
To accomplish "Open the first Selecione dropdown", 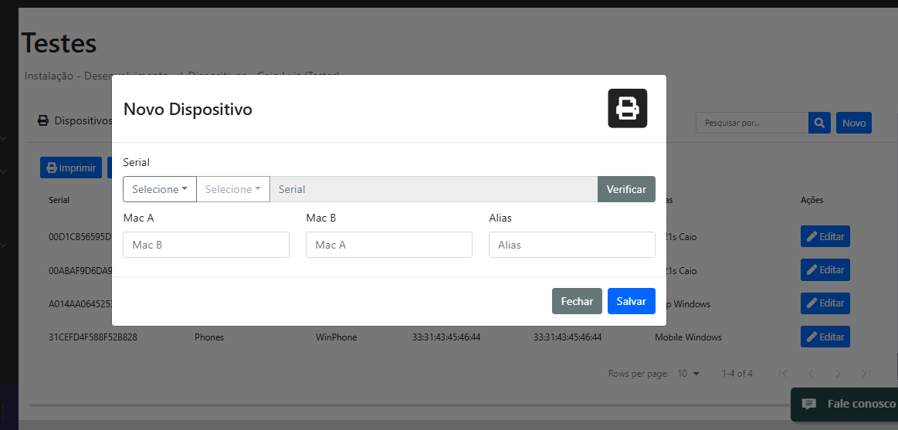I will [160, 189].
